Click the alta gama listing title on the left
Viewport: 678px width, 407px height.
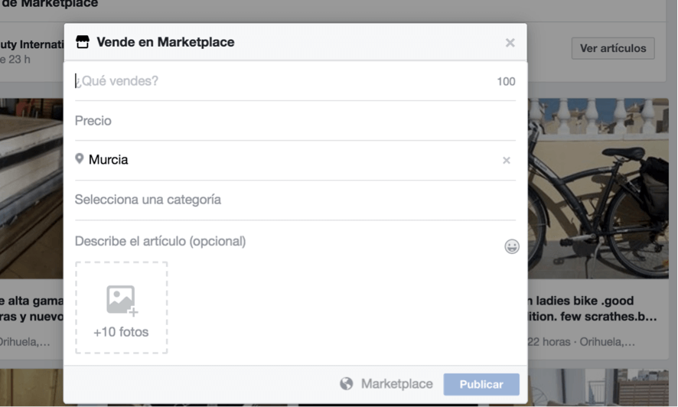(x=32, y=308)
